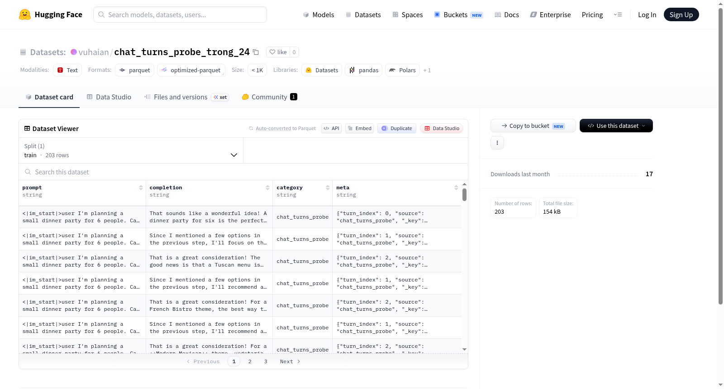Click the 'Downloads last month' label
This screenshot has width=724, height=389.
(520, 174)
